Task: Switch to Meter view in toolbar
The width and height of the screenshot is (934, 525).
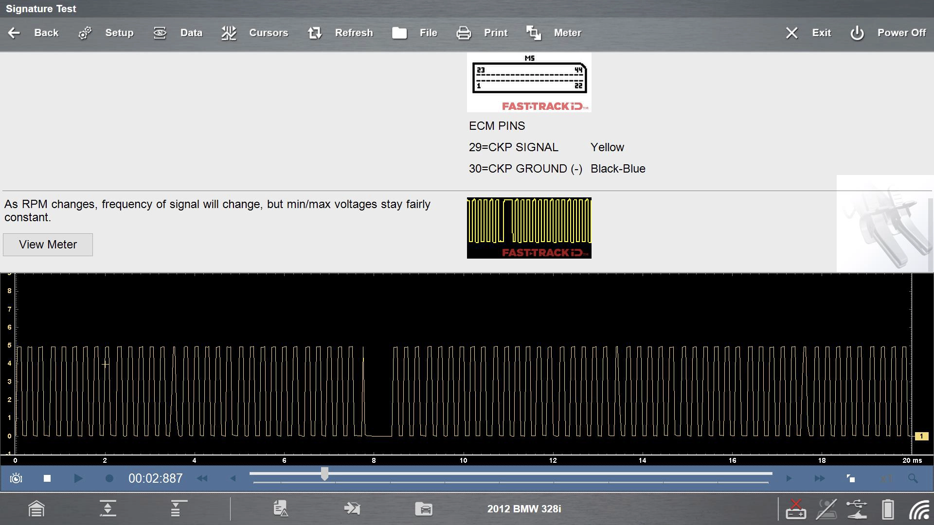Action: coord(534,33)
